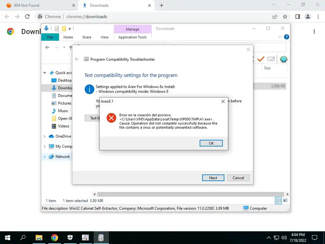Click the Properties quick access toolbar icon
This screenshot has width=325, height=244.
coord(56,29)
